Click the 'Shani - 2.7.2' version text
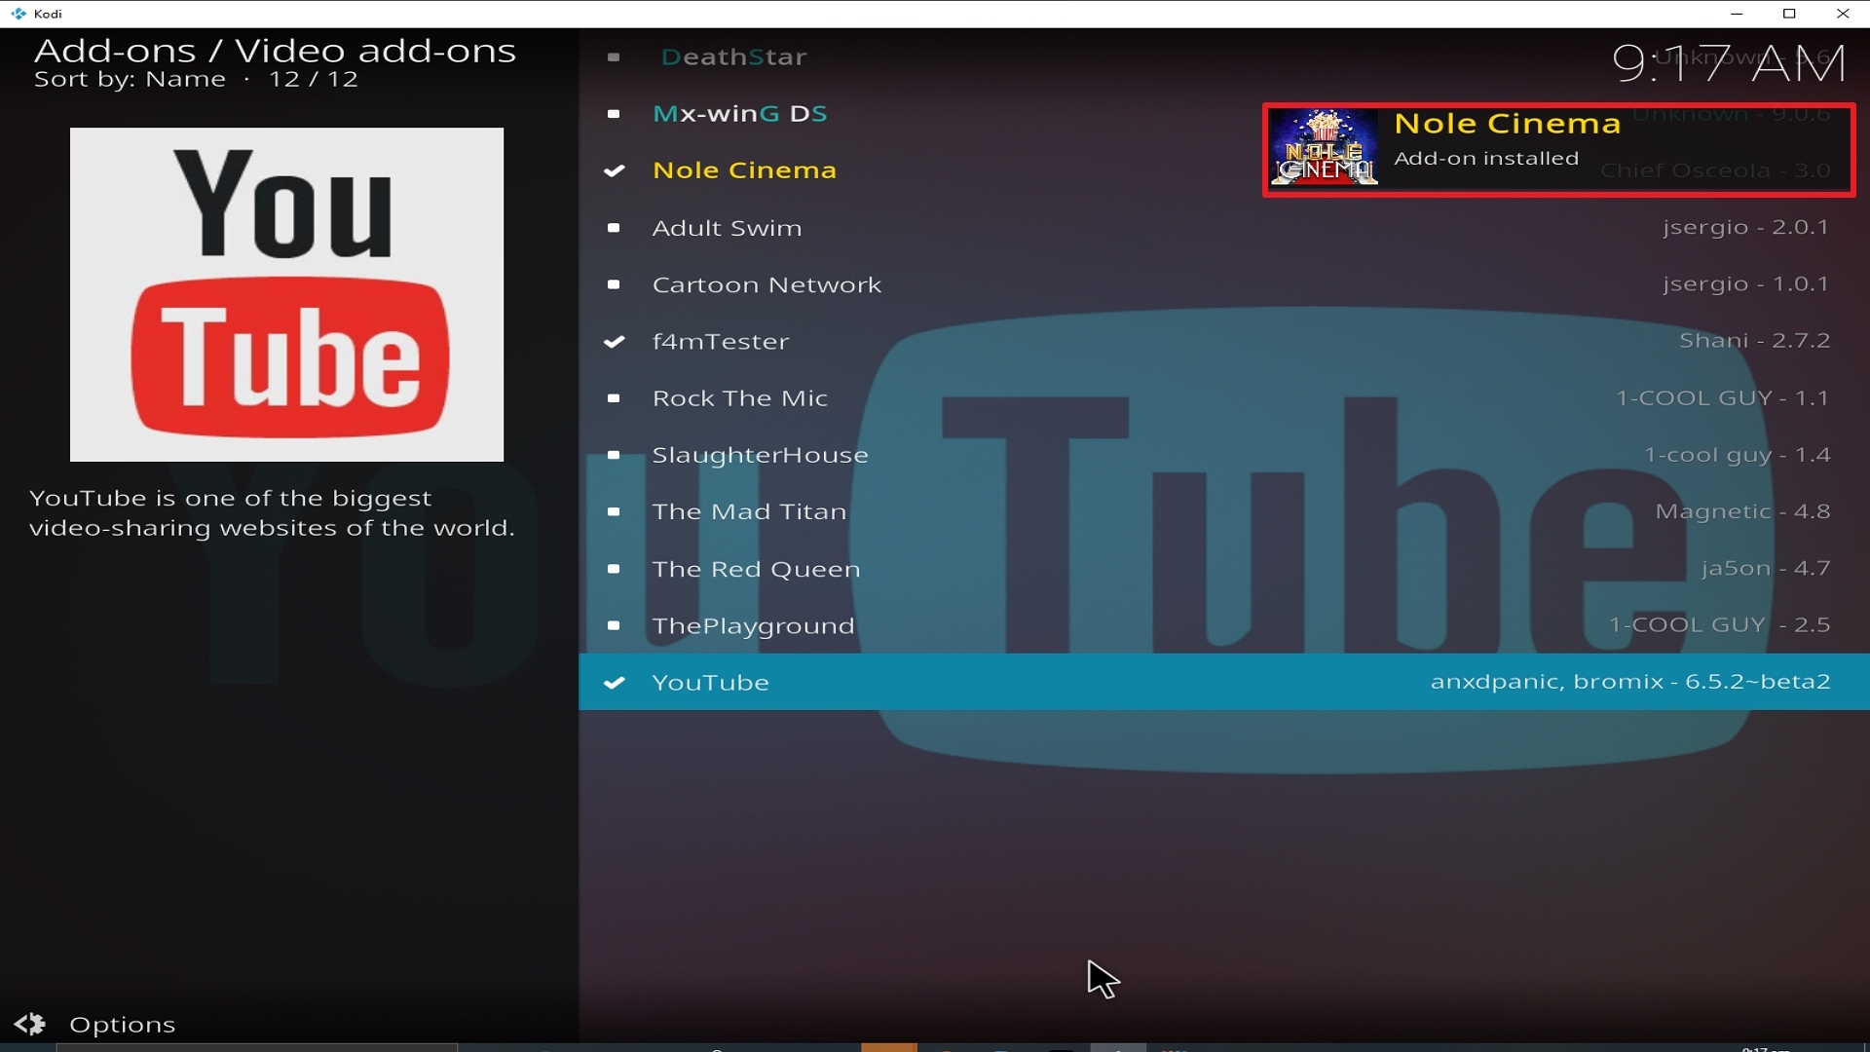The width and height of the screenshot is (1870, 1052). tap(1754, 340)
